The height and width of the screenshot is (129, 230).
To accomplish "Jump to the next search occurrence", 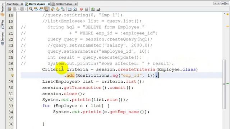I will 41,9.
